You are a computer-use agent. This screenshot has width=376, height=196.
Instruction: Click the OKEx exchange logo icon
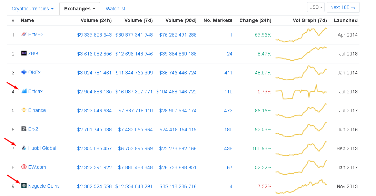coord(24,72)
